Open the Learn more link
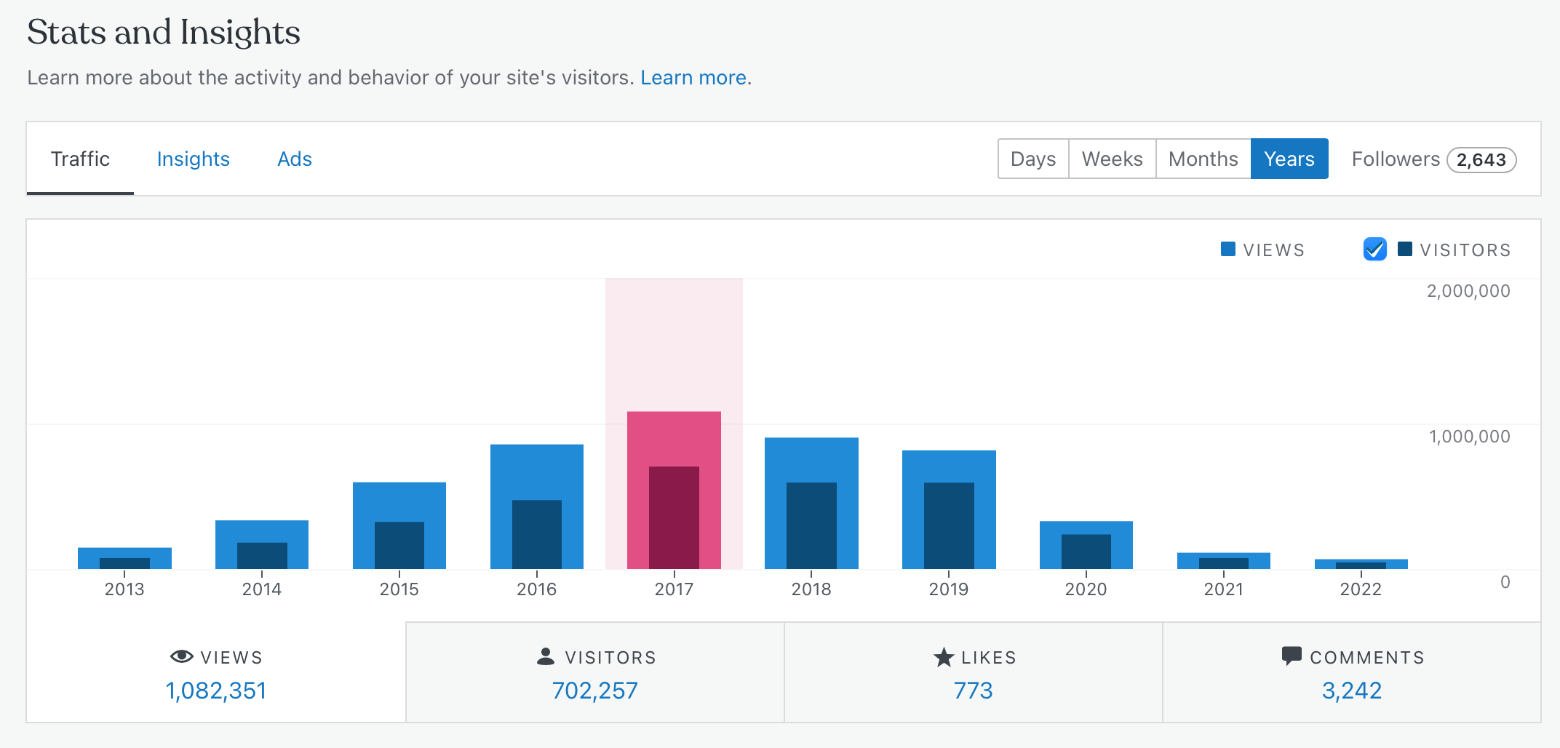Screen dimensions: 1560x748 693,77
